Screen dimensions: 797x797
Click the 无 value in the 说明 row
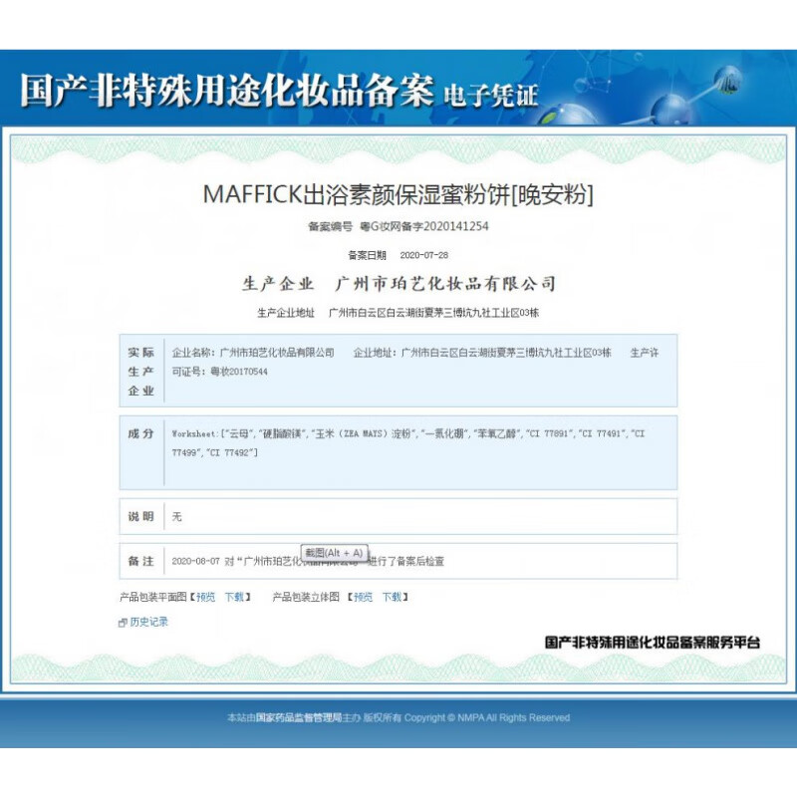pyautogui.click(x=177, y=516)
